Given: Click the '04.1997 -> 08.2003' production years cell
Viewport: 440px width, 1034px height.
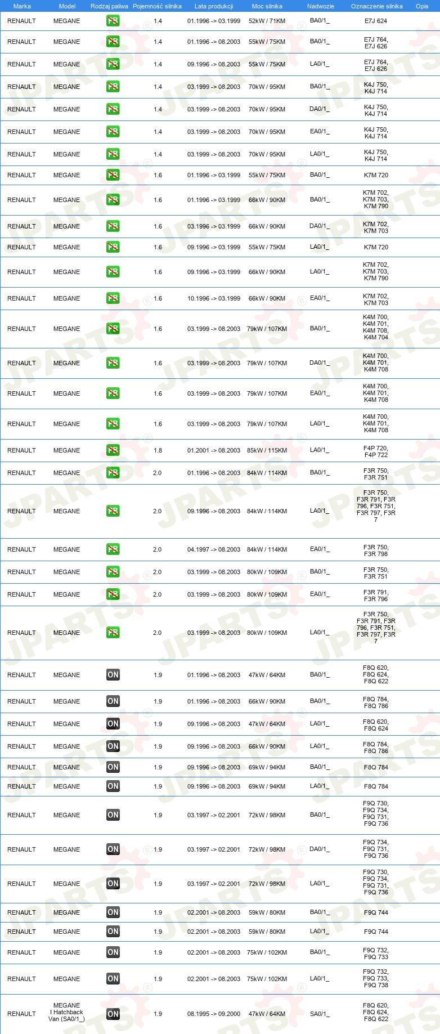Looking at the screenshot, I should (214, 549).
